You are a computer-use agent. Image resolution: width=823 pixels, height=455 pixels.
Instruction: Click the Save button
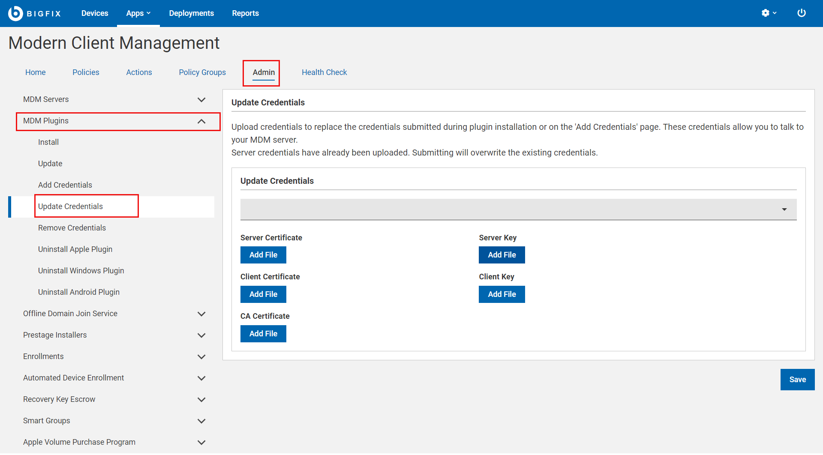tap(797, 380)
